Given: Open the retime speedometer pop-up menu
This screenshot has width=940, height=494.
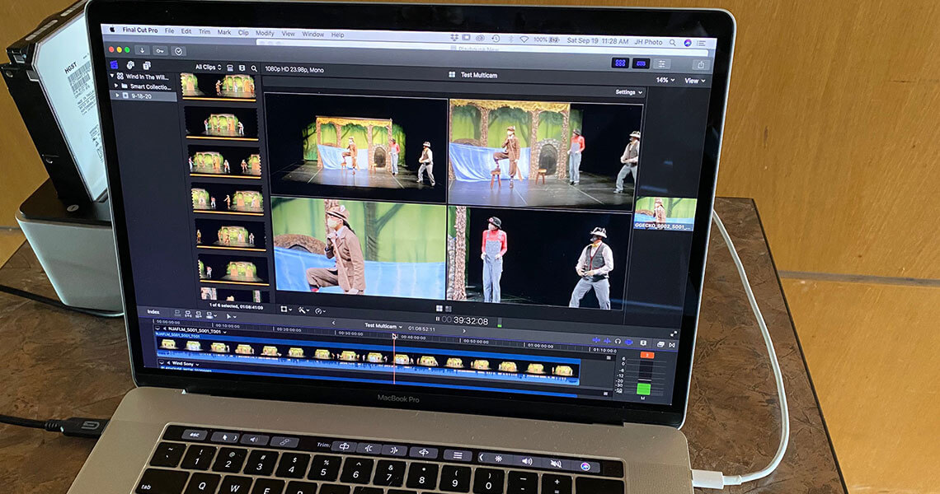Looking at the screenshot, I should (320, 310).
